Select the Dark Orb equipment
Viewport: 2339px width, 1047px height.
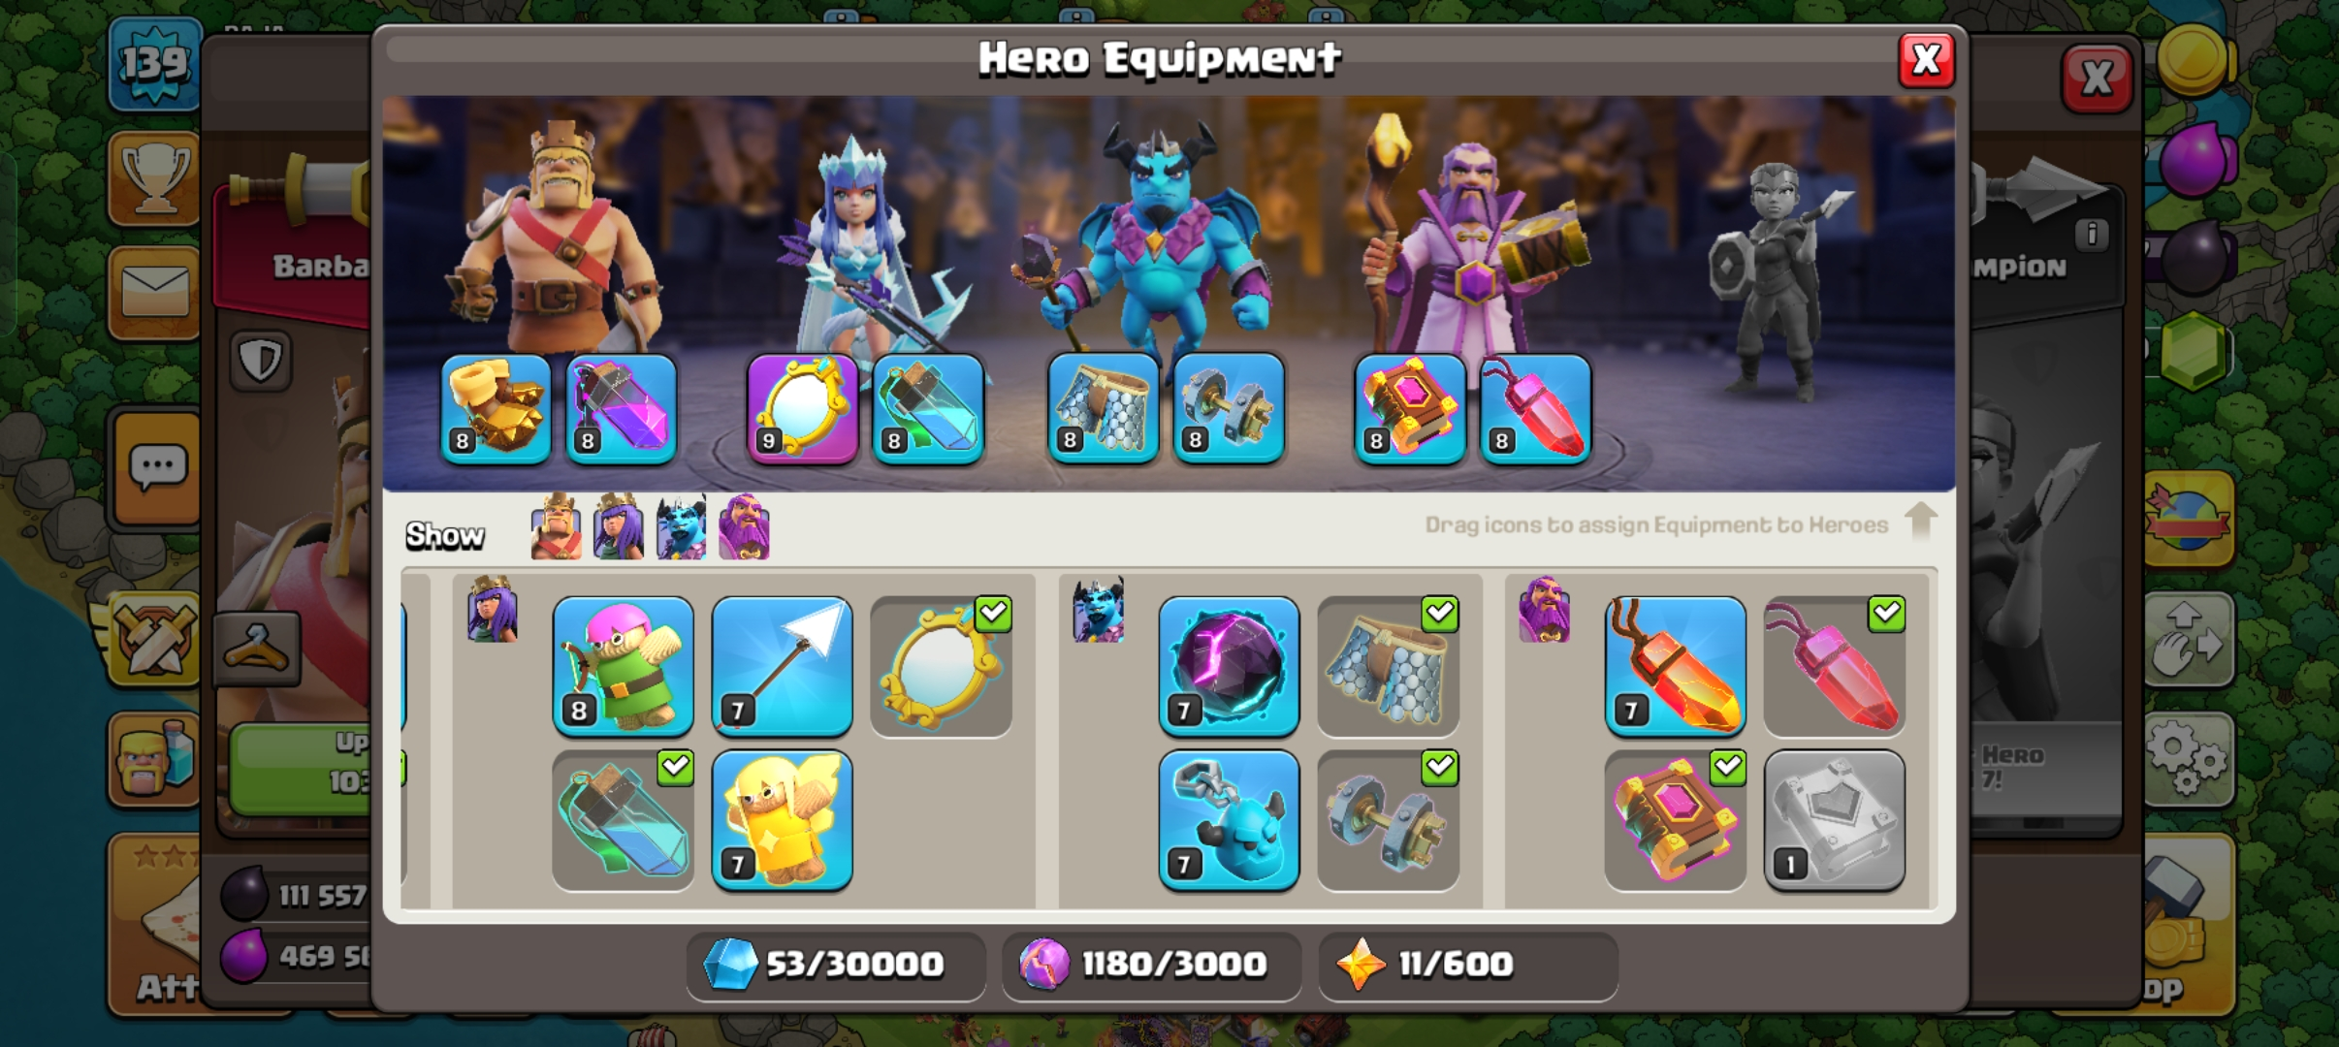[x=1229, y=667]
